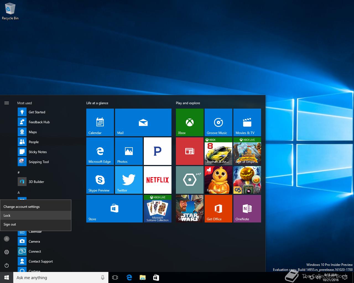354x283 pixels.
Task: Click the A letter group header
Action: pos(19,192)
